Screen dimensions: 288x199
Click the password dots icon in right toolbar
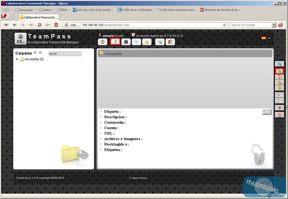[280, 95]
